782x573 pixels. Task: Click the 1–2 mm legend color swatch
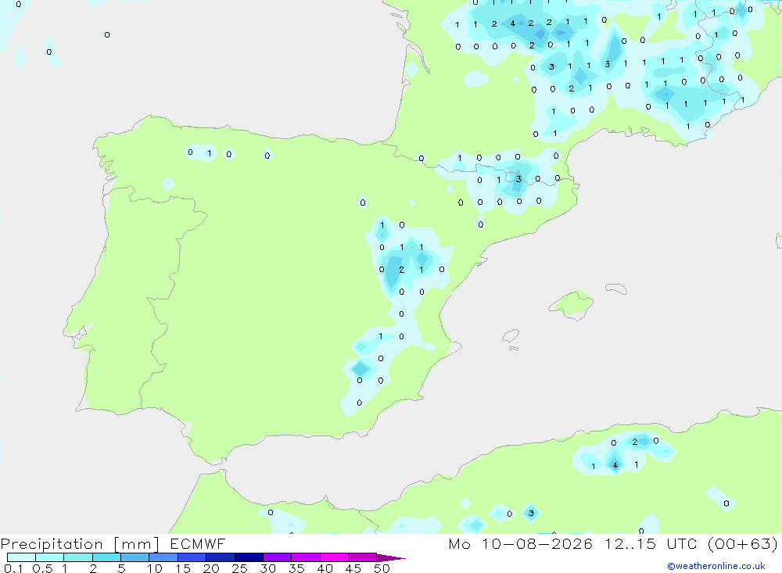[x=78, y=557]
